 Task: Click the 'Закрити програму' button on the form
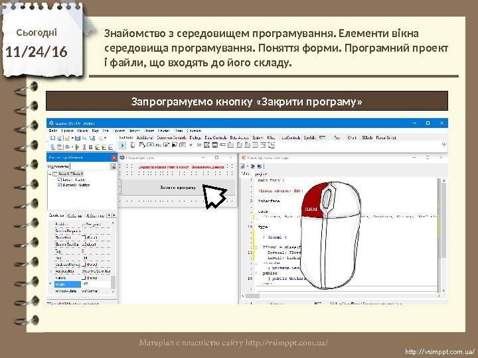click(178, 188)
